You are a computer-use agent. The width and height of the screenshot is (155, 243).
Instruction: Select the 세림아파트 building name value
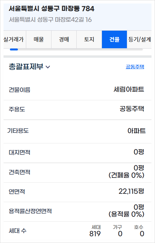[129, 89]
